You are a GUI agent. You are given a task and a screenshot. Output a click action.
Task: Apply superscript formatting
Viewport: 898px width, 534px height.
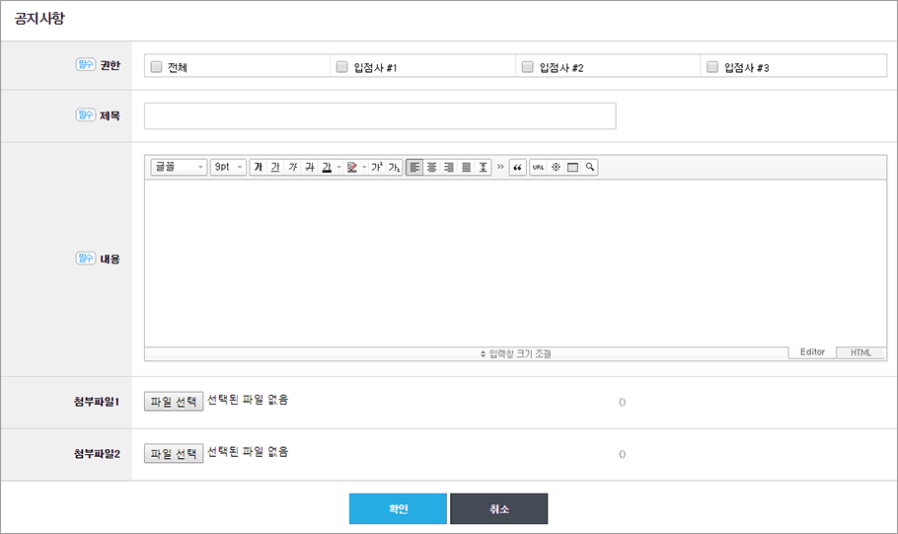point(377,167)
